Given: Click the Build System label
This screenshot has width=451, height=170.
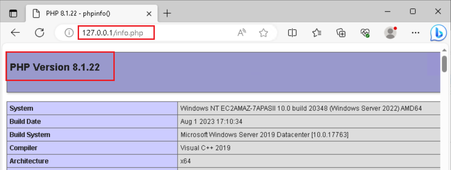Looking at the screenshot, I should pyautogui.click(x=30, y=135).
